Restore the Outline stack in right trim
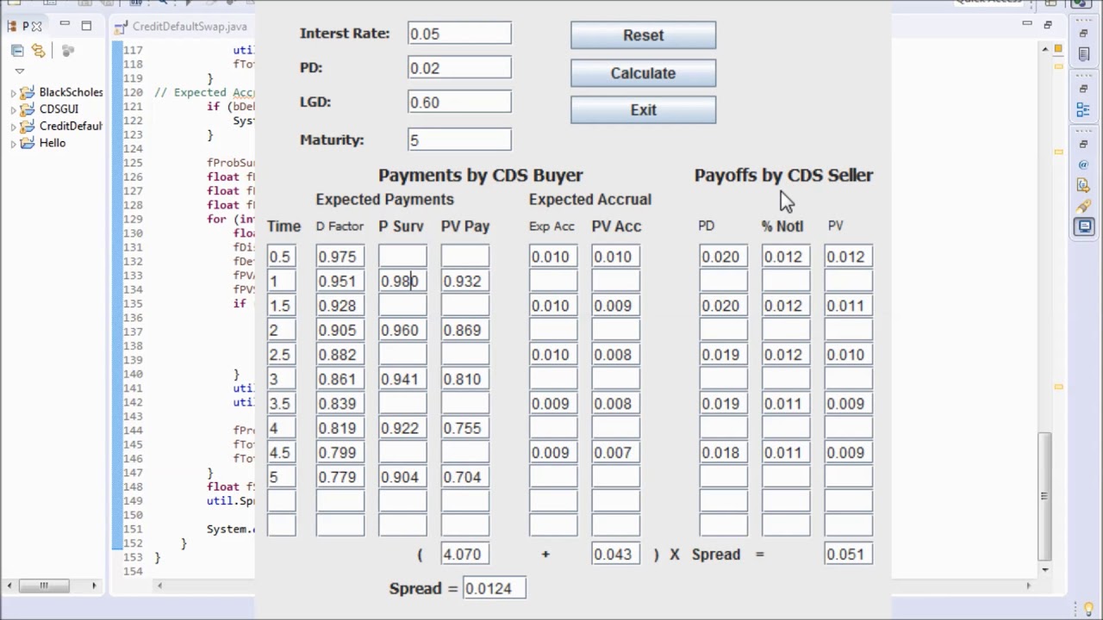Image resolution: width=1103 pixels, height=620 pixels. coord(1083,89)
